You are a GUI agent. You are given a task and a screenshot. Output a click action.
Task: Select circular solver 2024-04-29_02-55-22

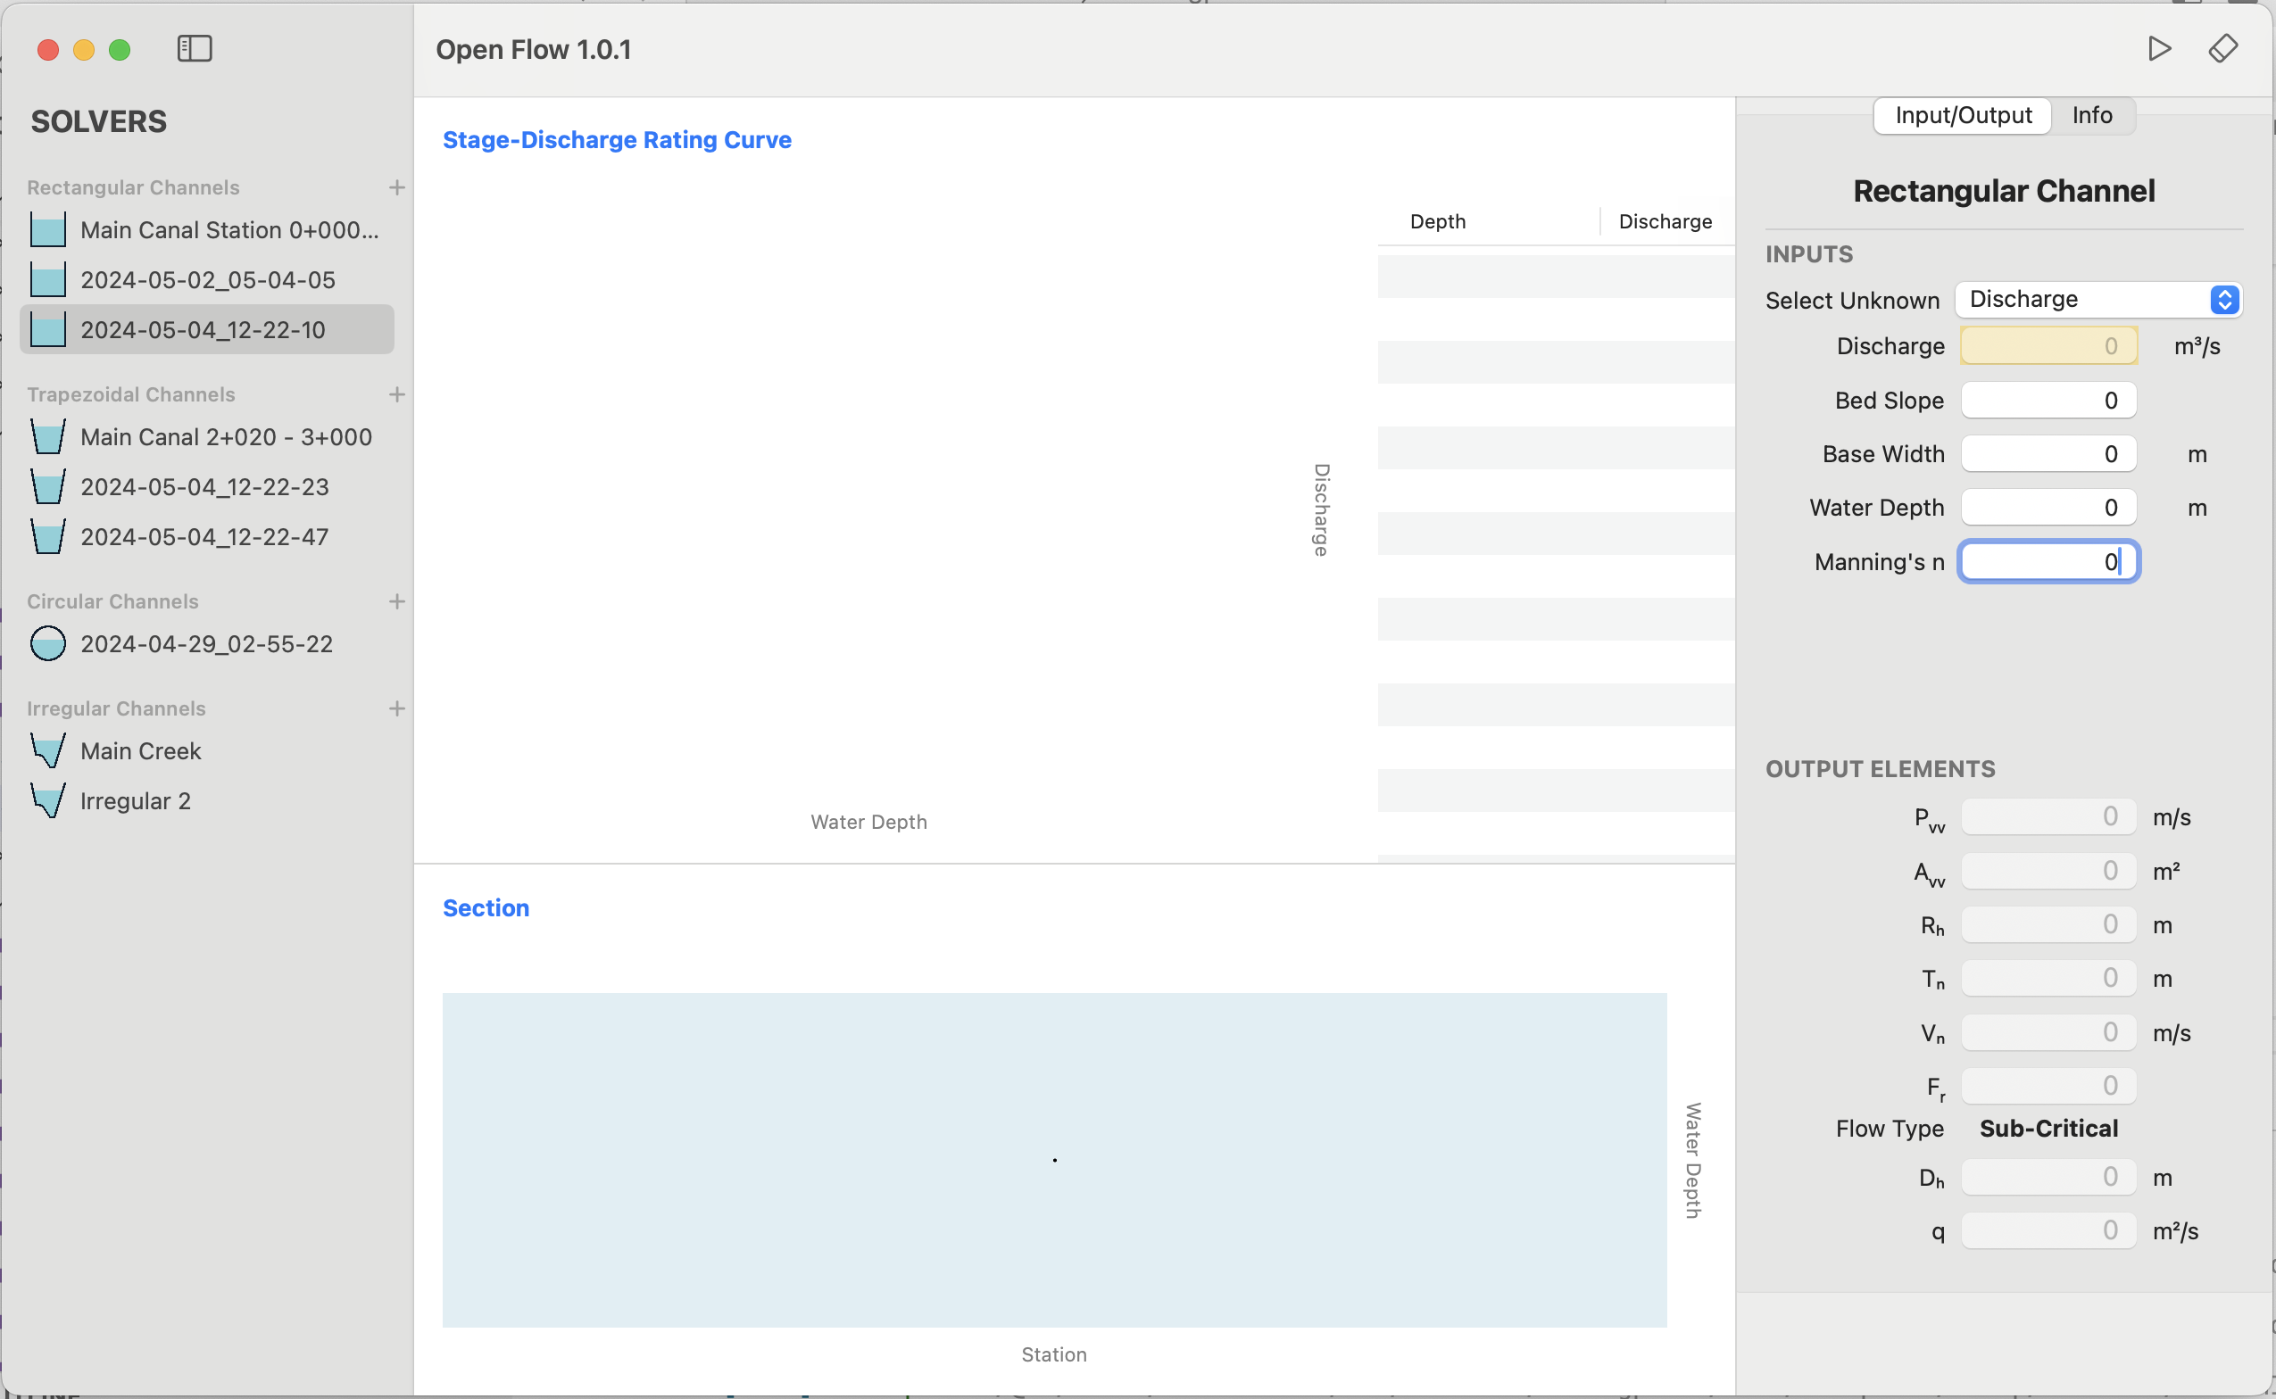click(x=207, y=644)
